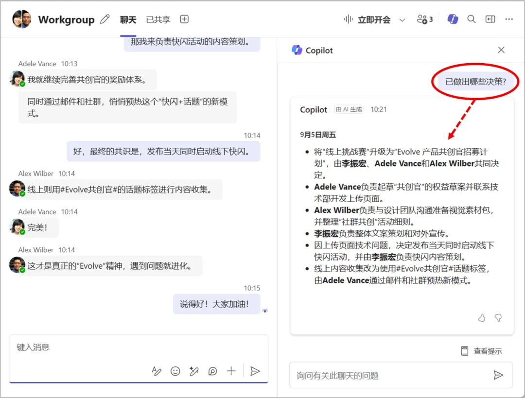
Task: Rewrite message with Copilot pen icon
Action: [194, 371]
